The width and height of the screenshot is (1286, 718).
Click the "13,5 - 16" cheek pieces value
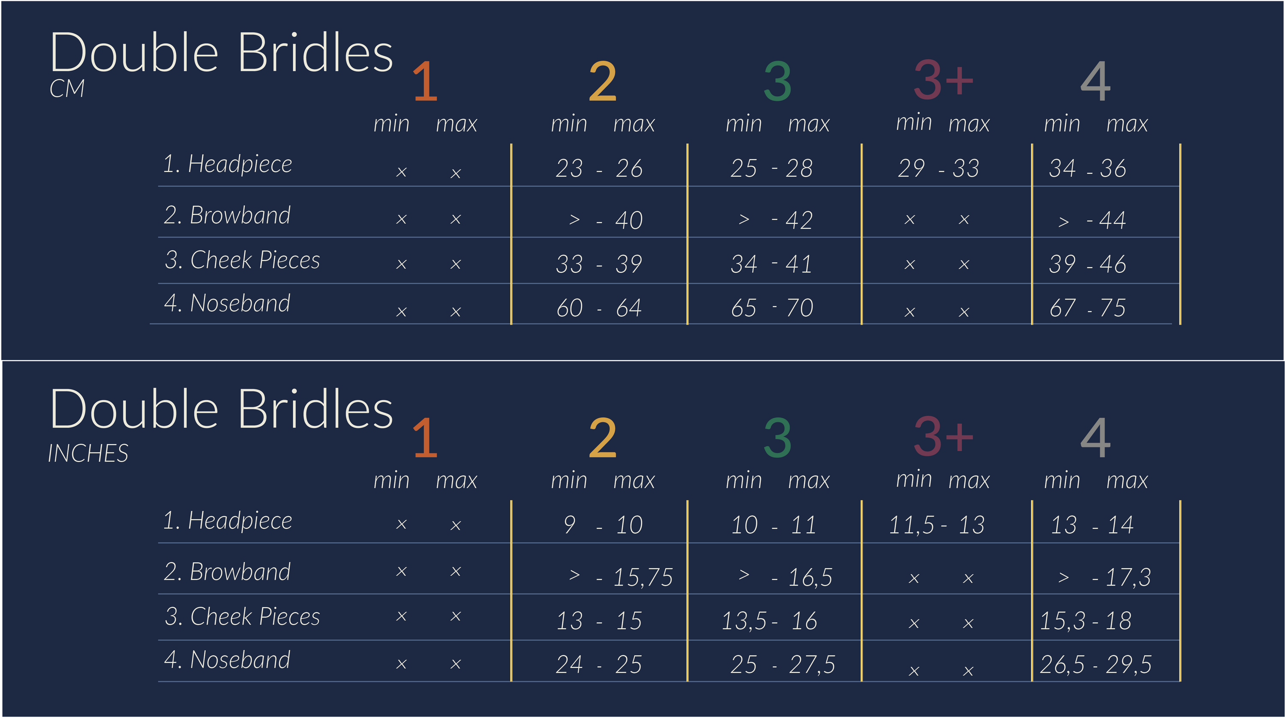(x=769, y=621)
